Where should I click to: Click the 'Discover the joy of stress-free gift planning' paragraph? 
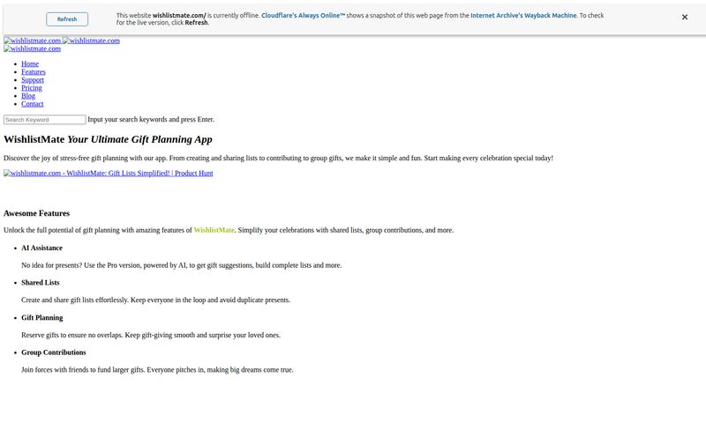(278, 159)
